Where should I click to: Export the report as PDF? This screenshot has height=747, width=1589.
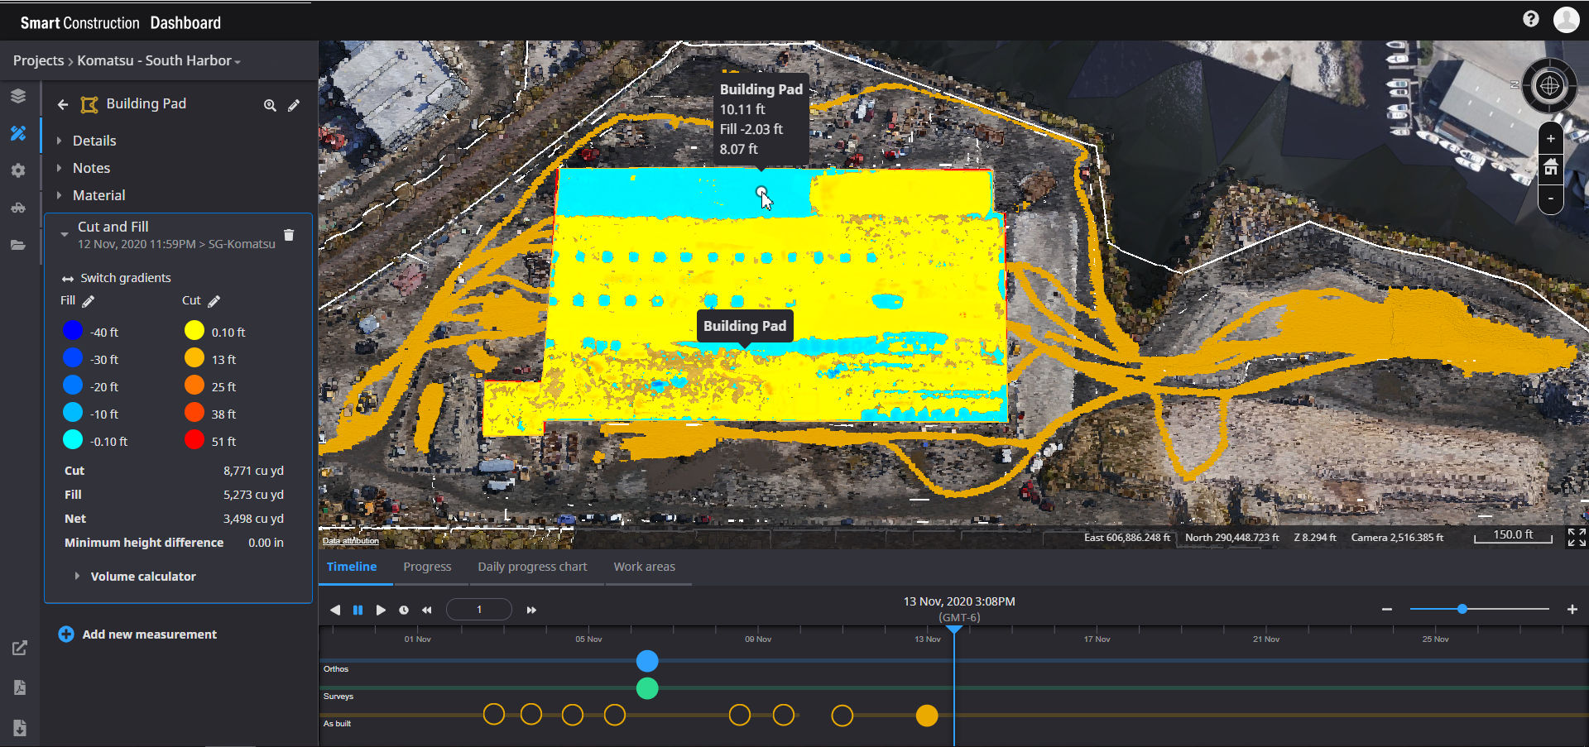point(20,687)
